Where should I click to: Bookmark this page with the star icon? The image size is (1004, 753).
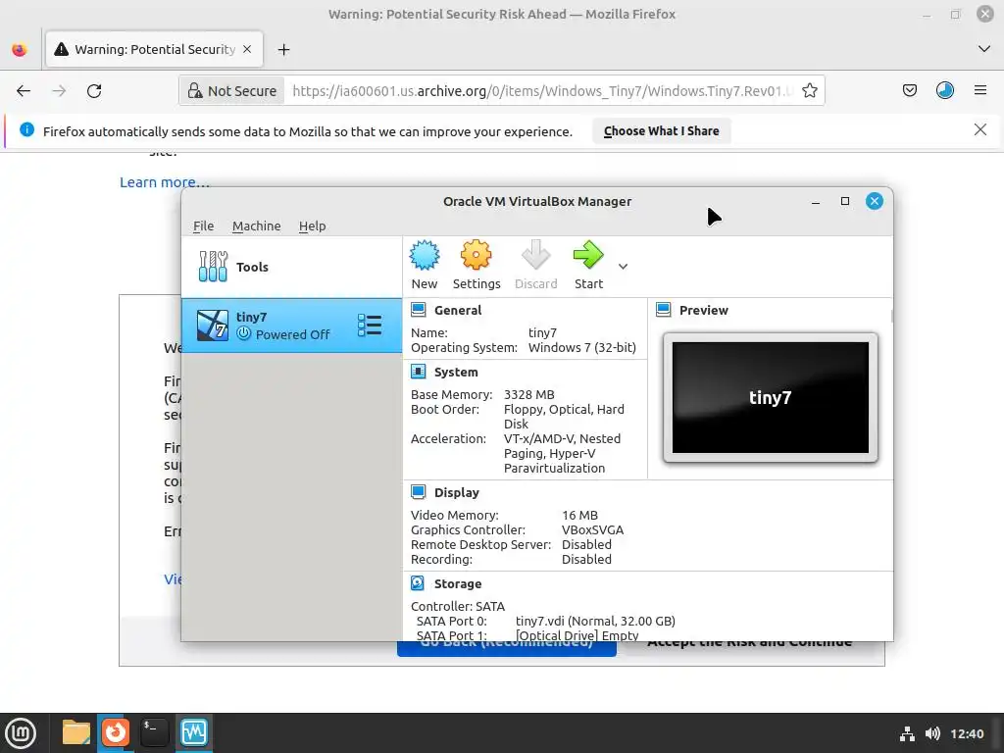809,91
